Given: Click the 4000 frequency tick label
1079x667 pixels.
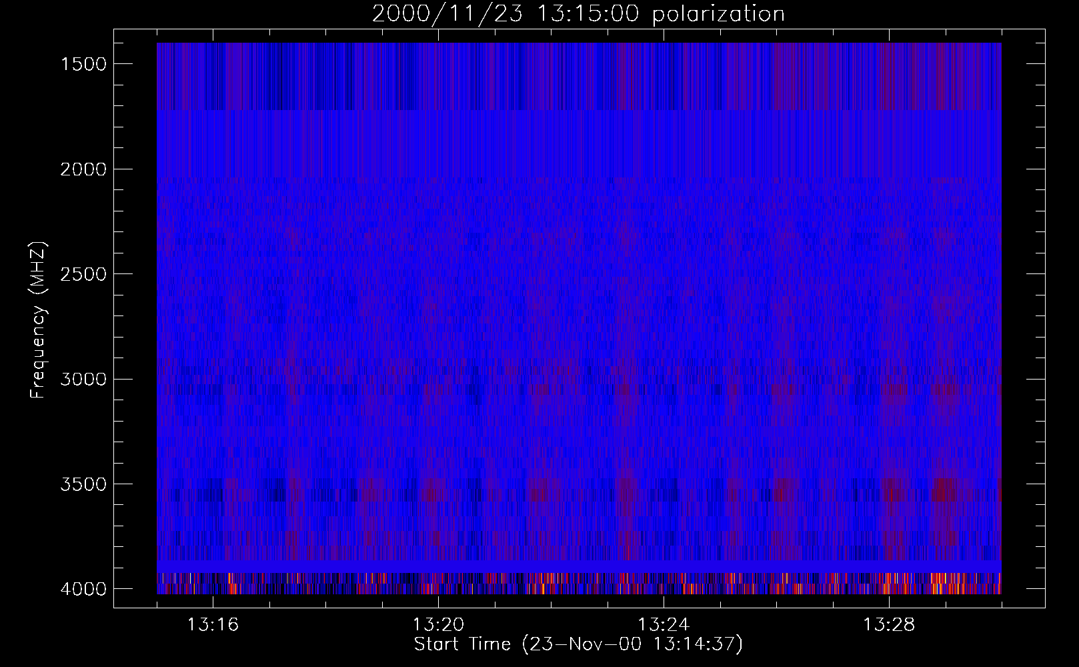Looking at the screenshot, I should [83, 589].
